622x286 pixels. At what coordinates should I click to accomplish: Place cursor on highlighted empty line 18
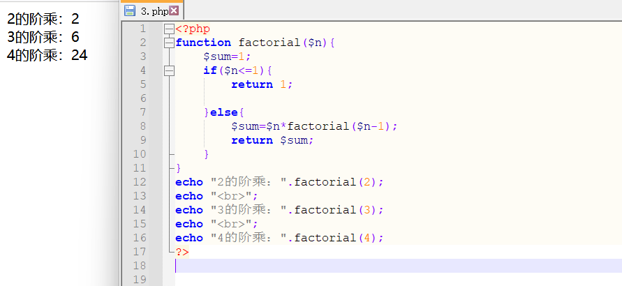(x=399, y=266)
